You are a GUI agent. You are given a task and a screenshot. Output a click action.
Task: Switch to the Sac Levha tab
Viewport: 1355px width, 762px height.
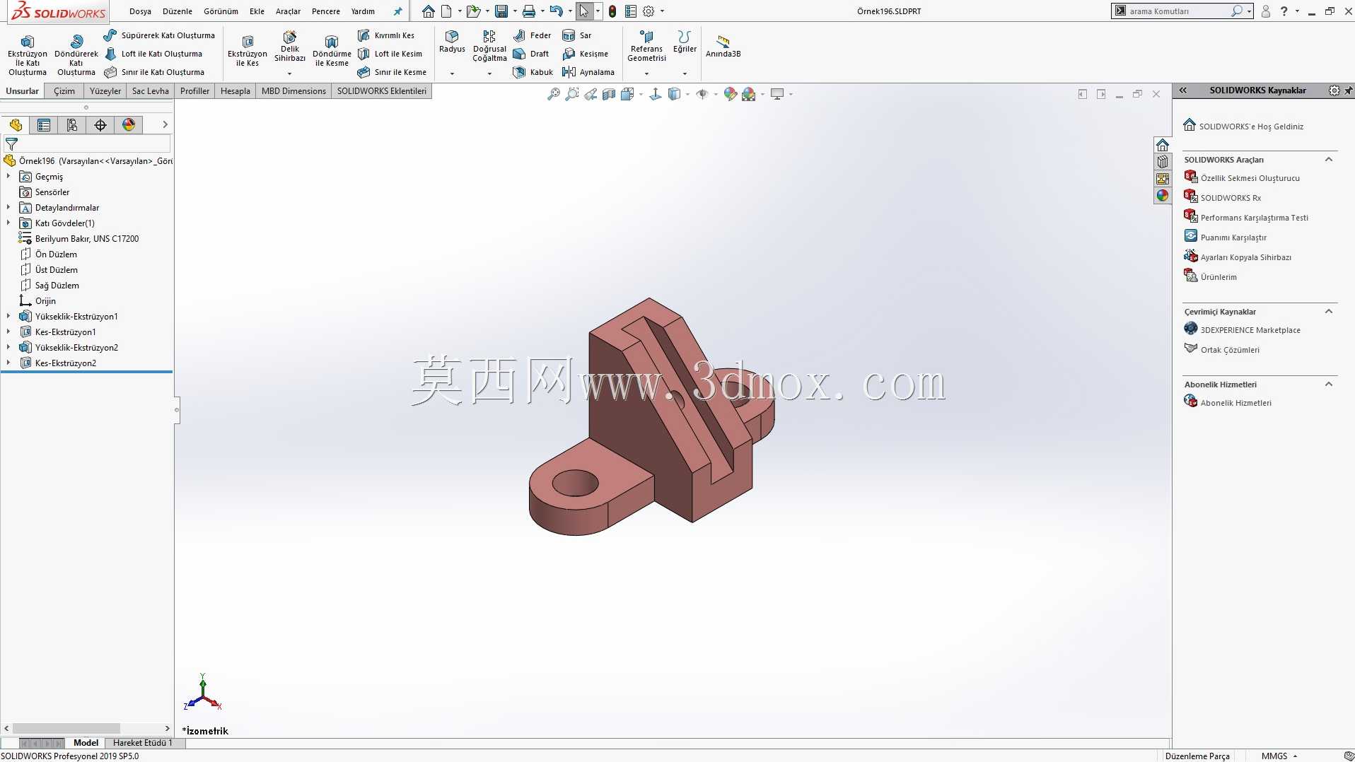coord(151,91)
